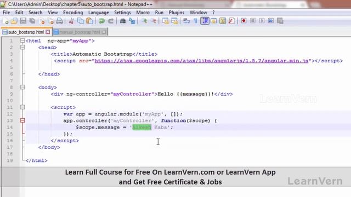
Task: Open the Encoding menu
Action: [73, 13]
